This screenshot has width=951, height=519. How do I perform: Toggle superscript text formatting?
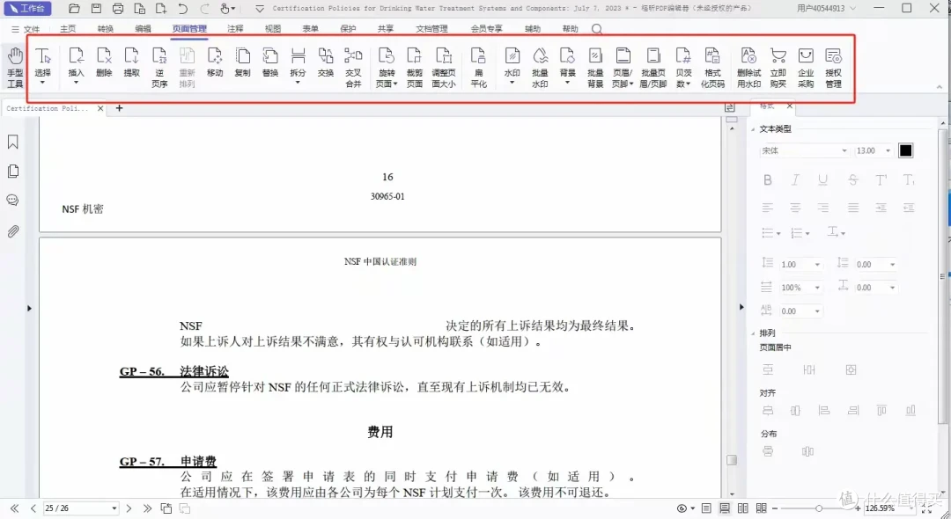coord(881,179)
